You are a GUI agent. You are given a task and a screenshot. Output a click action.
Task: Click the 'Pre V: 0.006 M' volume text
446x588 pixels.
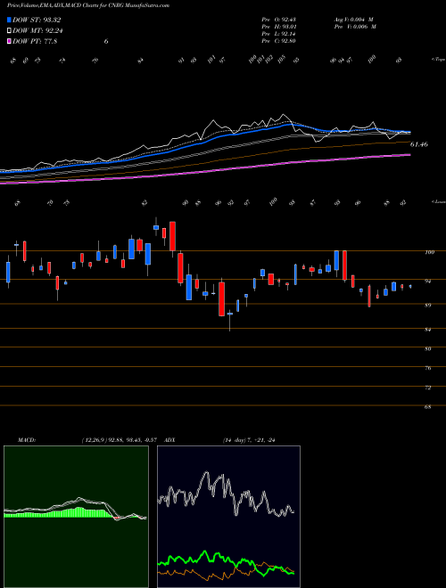354,27
